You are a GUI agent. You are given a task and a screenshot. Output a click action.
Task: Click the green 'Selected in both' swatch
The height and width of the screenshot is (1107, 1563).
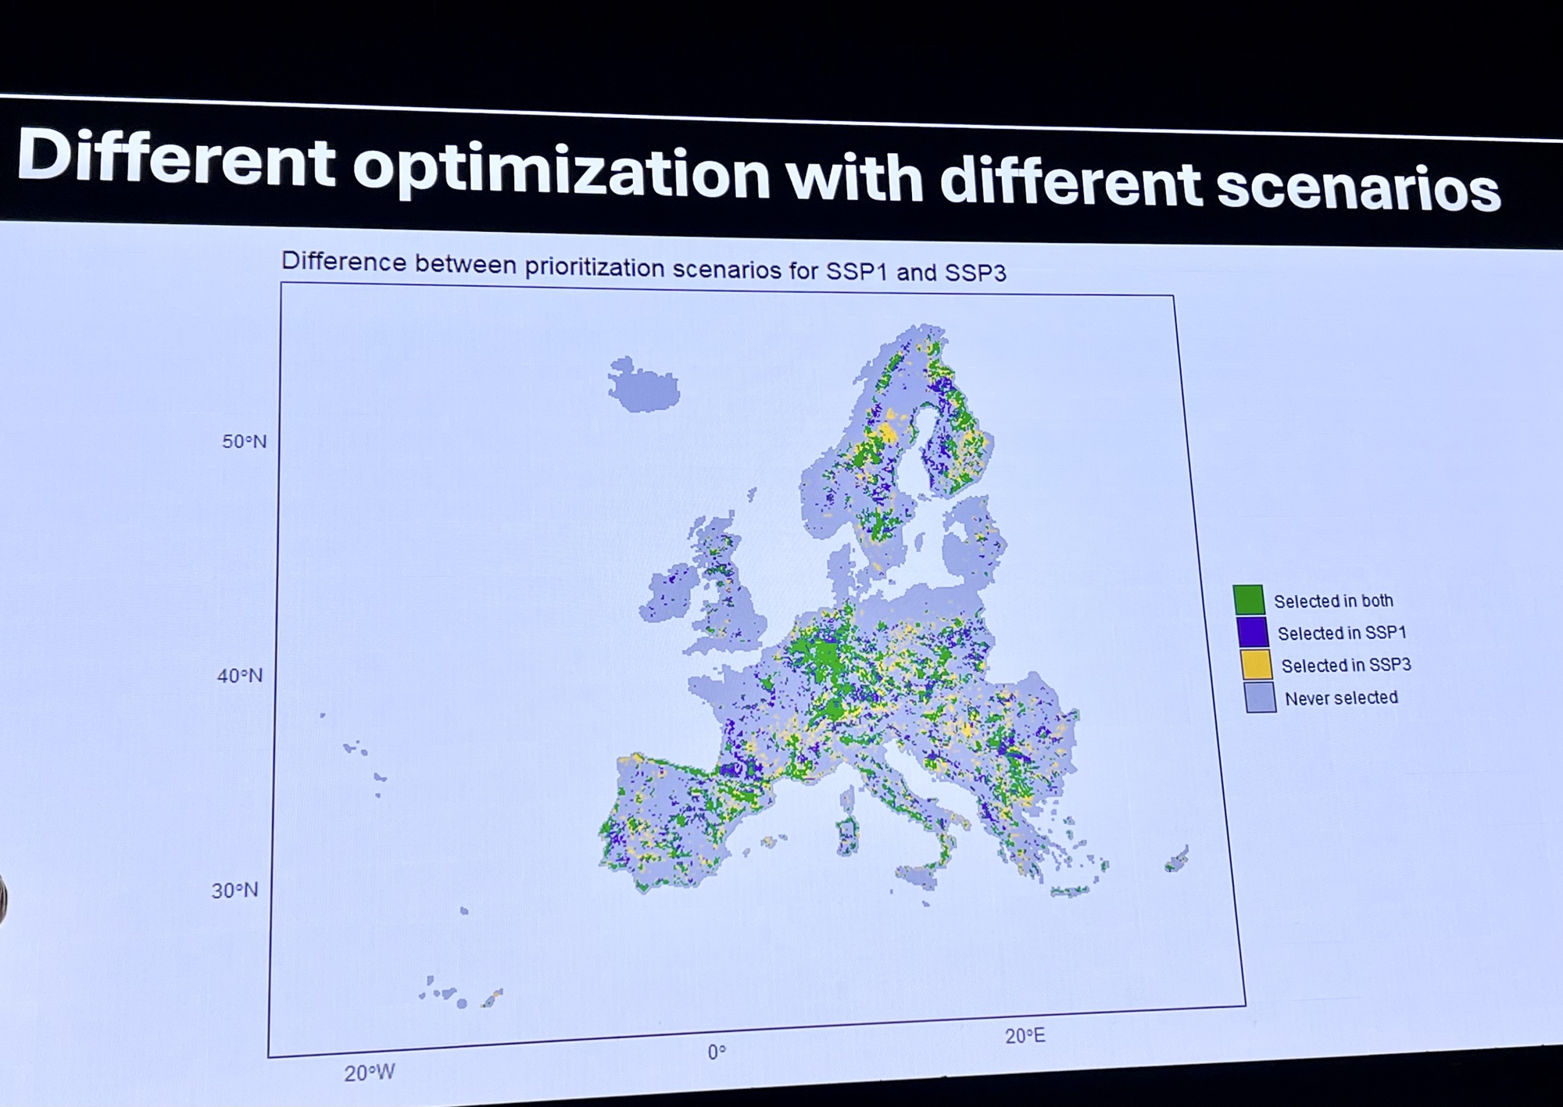[1248, 599]
